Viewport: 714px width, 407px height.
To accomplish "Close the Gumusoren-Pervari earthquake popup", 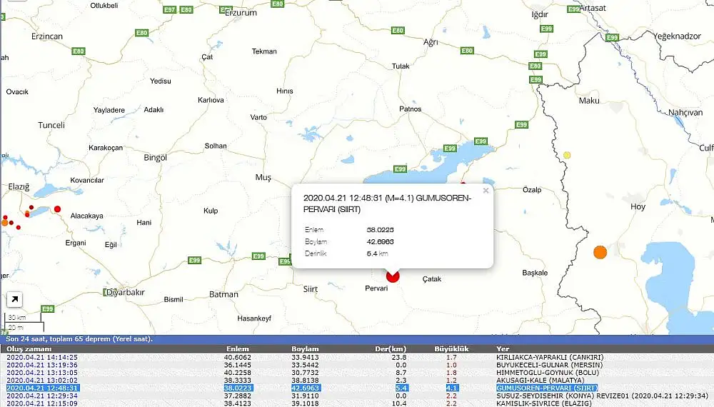I will 486,191.
